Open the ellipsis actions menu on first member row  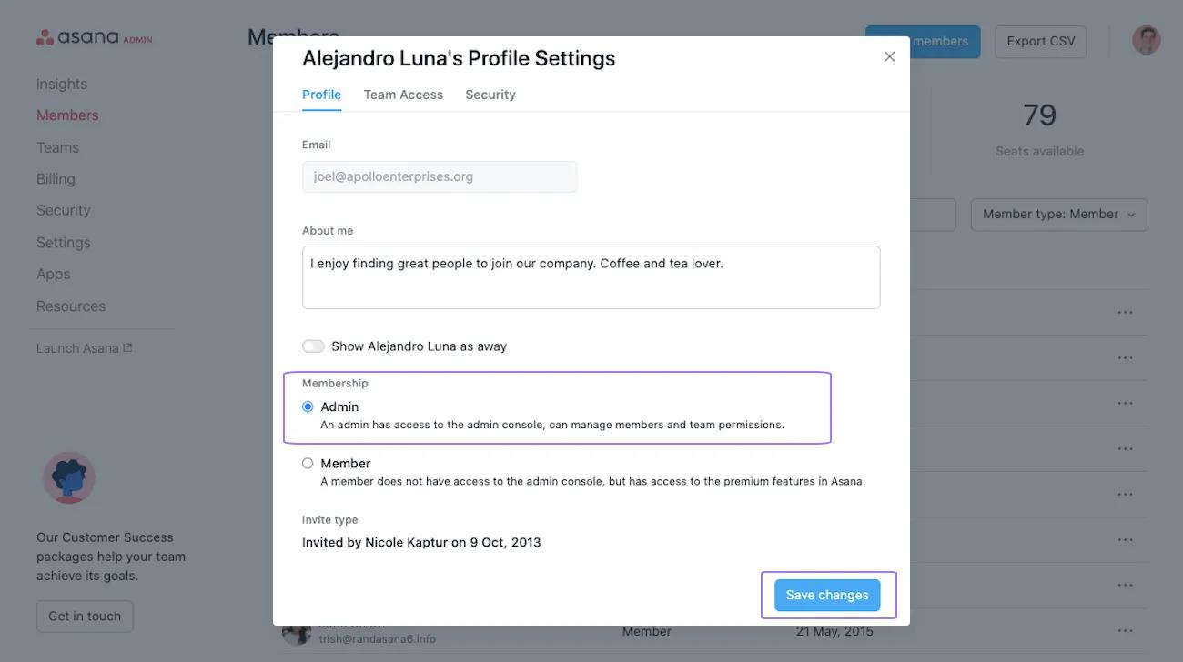point(1125,312)
